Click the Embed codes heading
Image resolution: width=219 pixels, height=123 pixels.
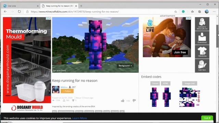(151, 77)
